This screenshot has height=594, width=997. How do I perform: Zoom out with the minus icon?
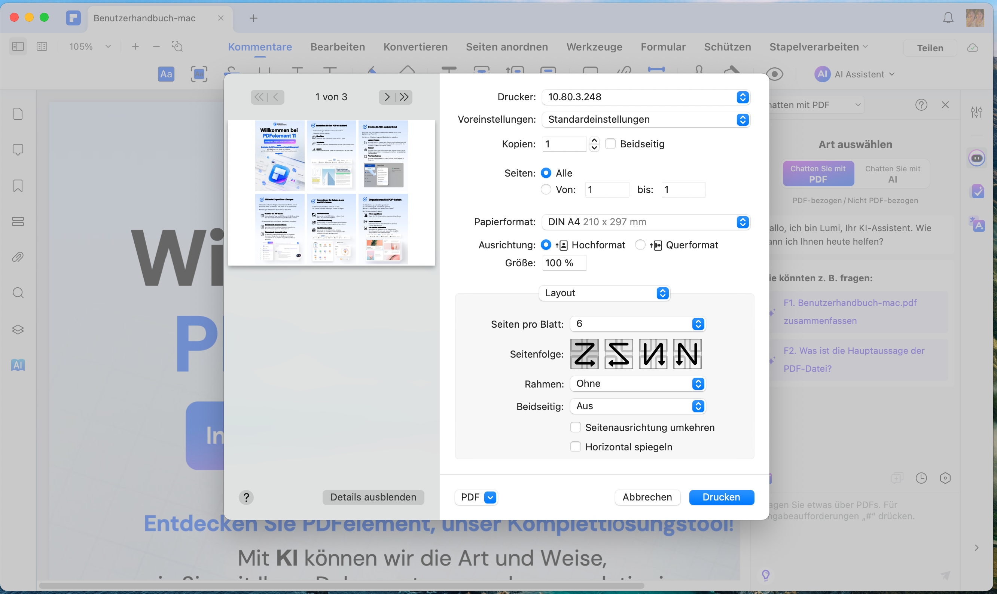156,47
